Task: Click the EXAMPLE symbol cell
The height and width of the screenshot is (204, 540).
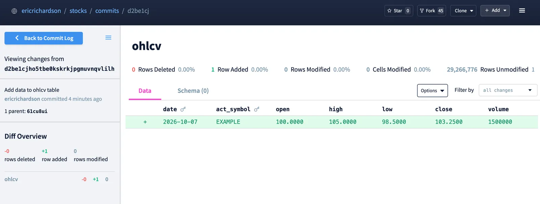Action: tap(228, 122)
